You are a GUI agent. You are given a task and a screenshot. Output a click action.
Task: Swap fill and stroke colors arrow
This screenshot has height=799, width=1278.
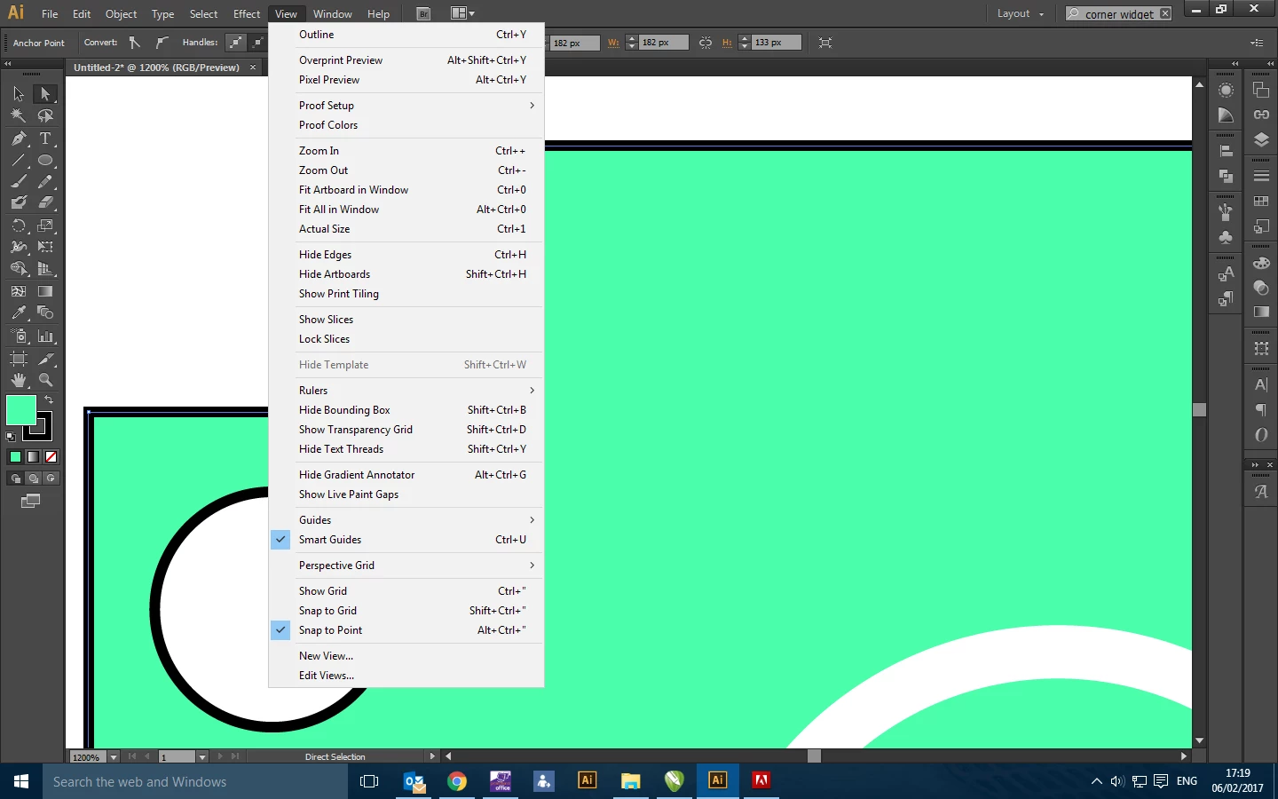click(49, 400)
